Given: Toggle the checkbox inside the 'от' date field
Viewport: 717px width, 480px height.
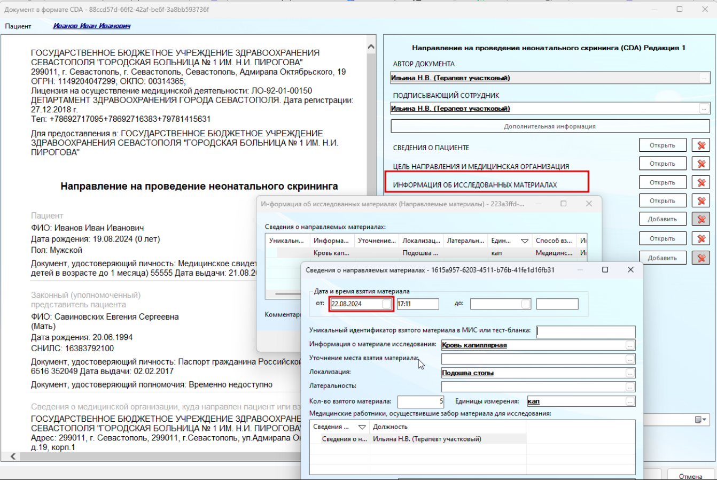Looking at the screenshot, I should (x=386, y=304).
